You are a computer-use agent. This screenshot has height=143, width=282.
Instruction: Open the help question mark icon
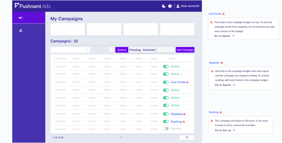[170, 6]
